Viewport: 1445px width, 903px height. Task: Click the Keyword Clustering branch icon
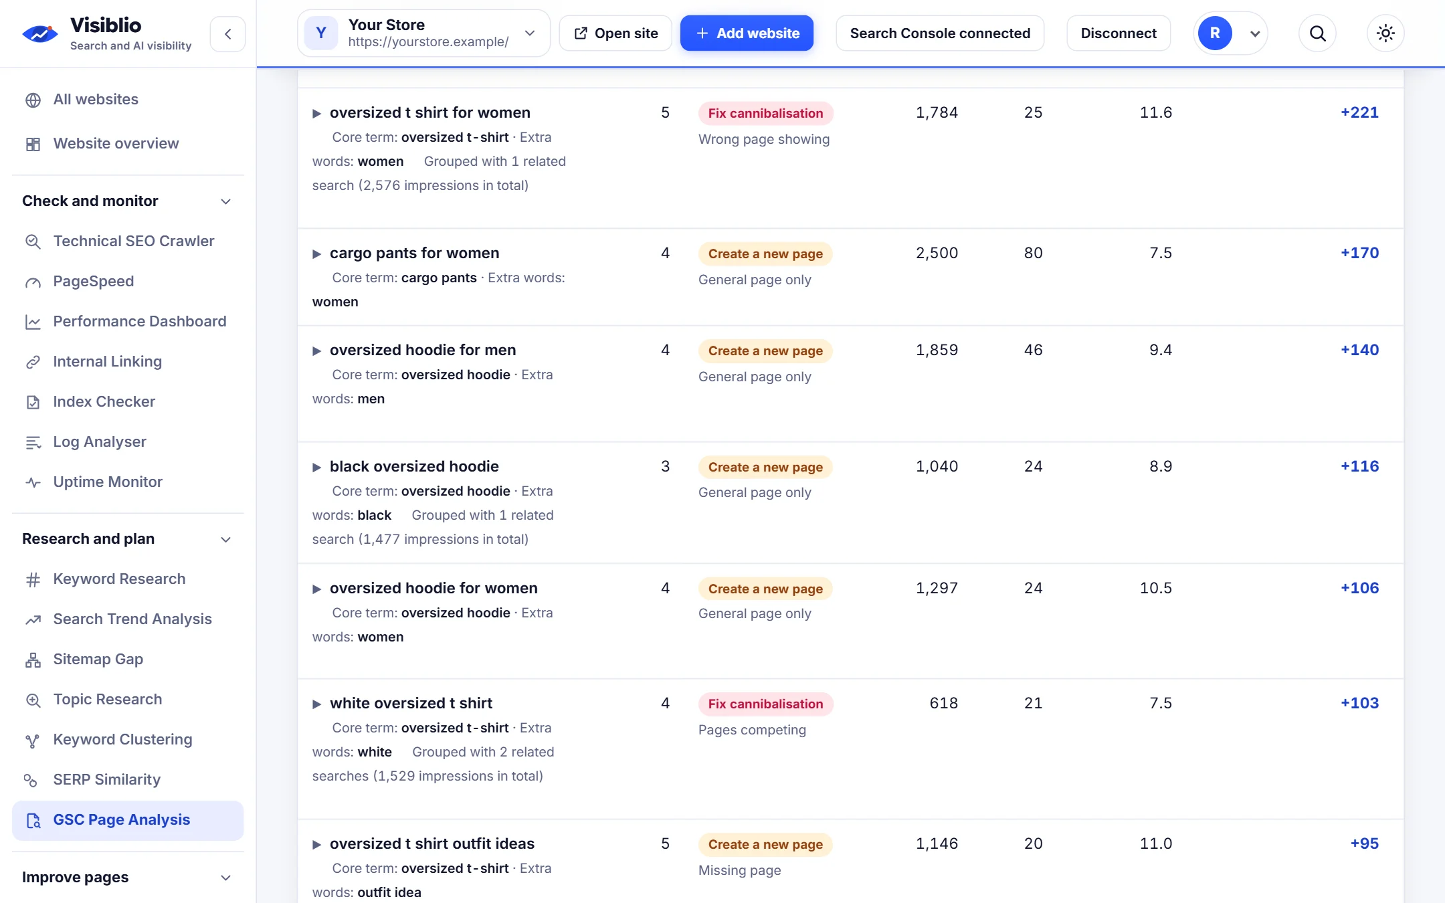[x=33, y=740]
